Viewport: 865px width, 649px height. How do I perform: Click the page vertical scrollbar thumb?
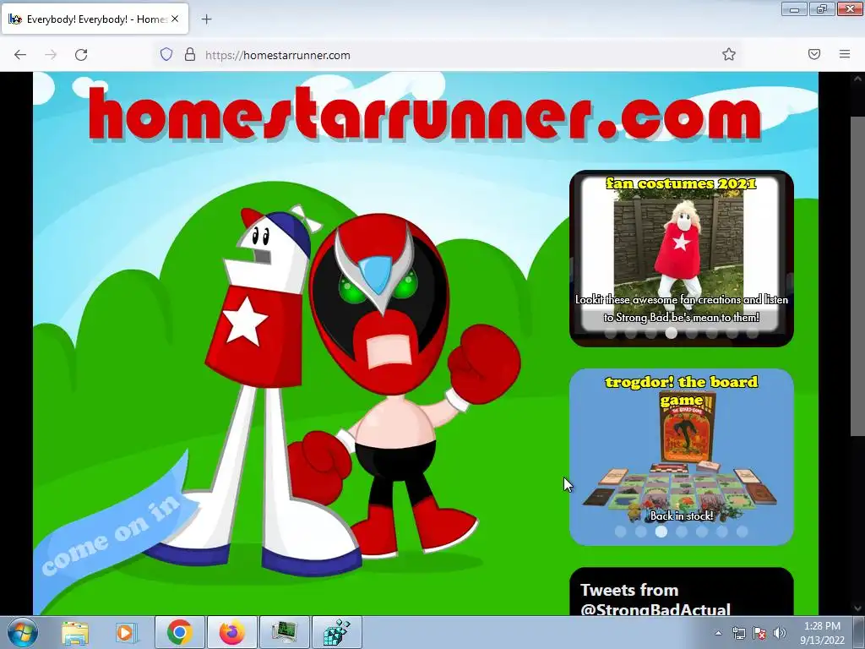[x=858, y=276]
